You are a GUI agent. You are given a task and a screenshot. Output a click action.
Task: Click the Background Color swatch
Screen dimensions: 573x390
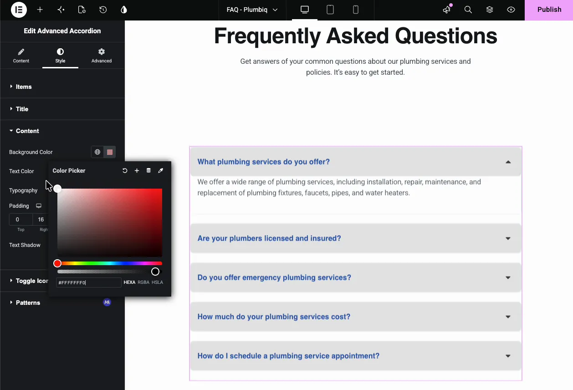110,152
